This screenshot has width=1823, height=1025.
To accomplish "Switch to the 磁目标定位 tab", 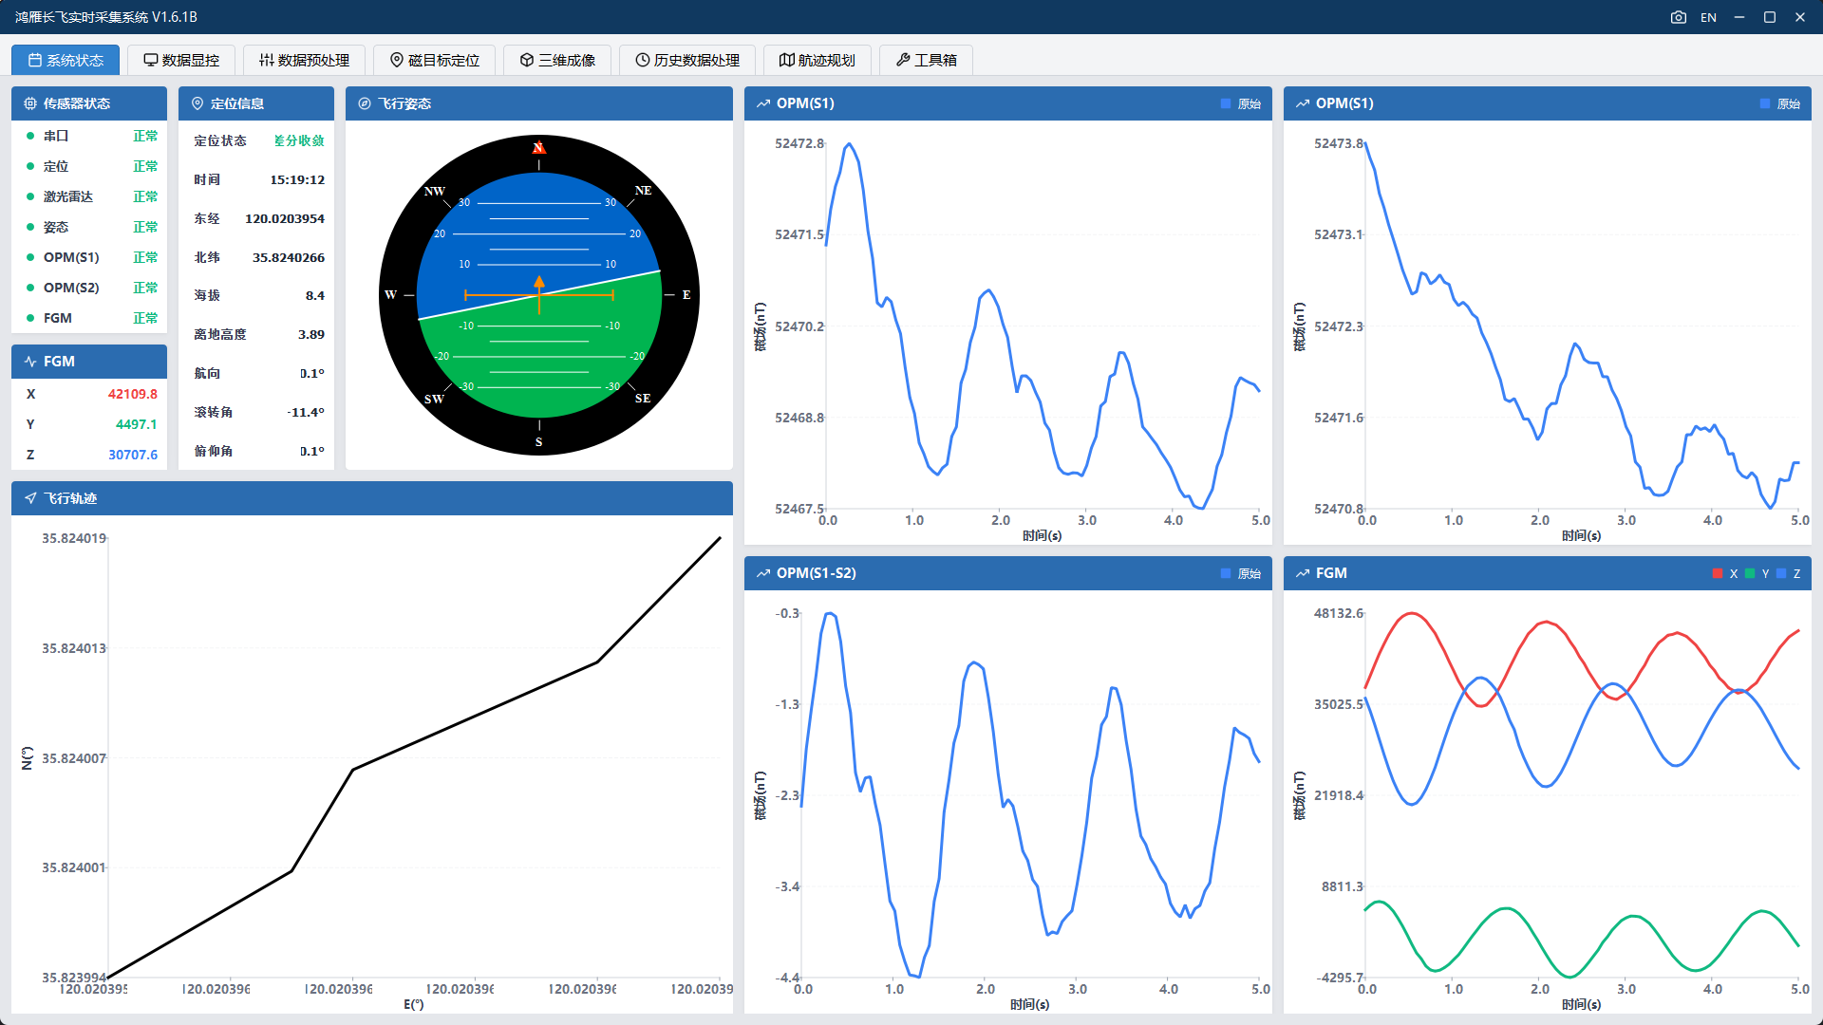I will [434, 60].
